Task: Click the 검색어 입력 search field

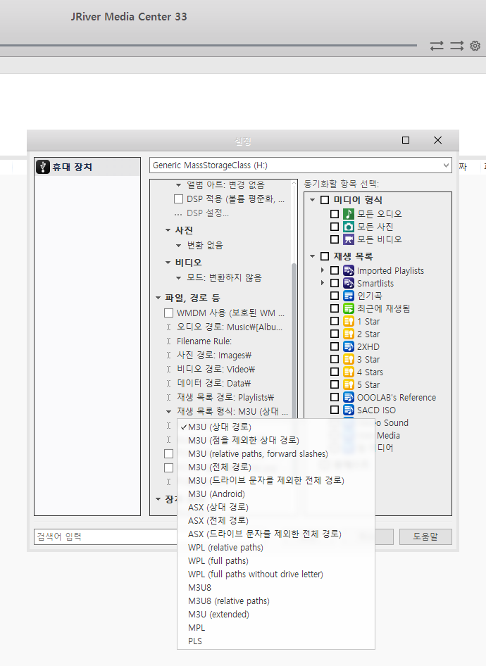Action: [x=106, y=536]
